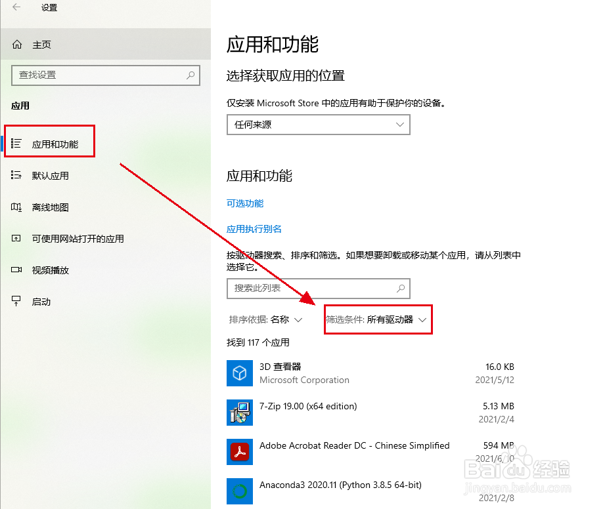The image size is (605, 509).
Task: Click the Microsoft Corporation publisher text
Action: [x=304, y=380]
